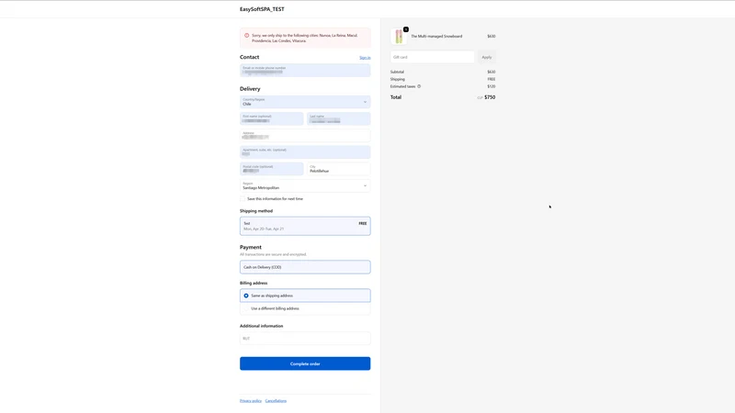Open the Cancellations link

(x=276, y=401)
